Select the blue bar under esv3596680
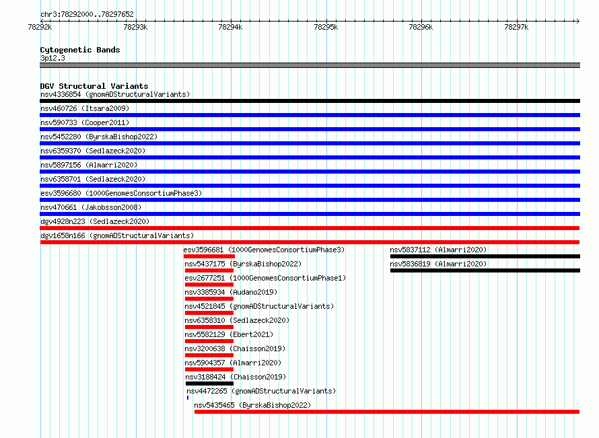 click(x=310, y=200)
